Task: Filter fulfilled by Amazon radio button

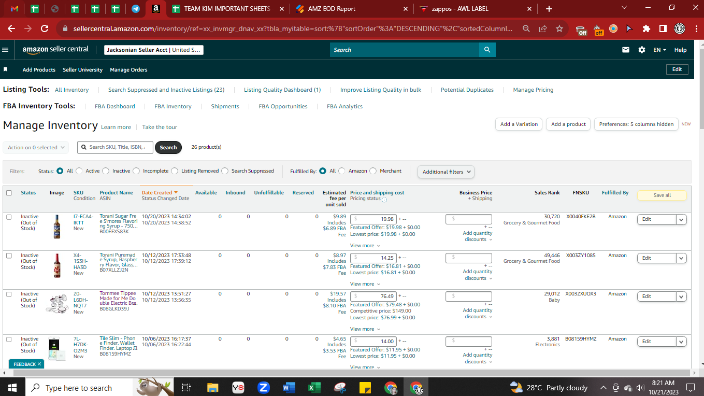Action: tap(342, 171)
